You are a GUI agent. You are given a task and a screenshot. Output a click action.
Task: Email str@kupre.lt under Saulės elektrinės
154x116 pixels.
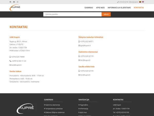pyautogui.click(x=84, y=75)
